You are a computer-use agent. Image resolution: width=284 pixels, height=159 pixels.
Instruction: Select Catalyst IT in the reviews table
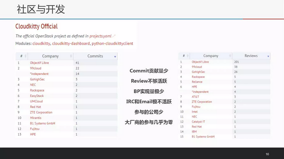click(x=198, y=122)
